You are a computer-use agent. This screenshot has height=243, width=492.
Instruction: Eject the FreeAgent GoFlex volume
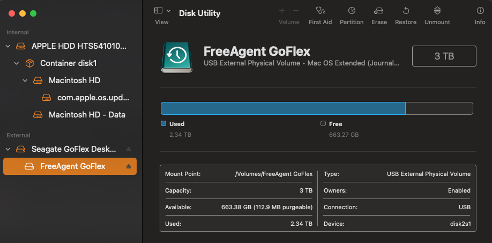pos(129,166)
